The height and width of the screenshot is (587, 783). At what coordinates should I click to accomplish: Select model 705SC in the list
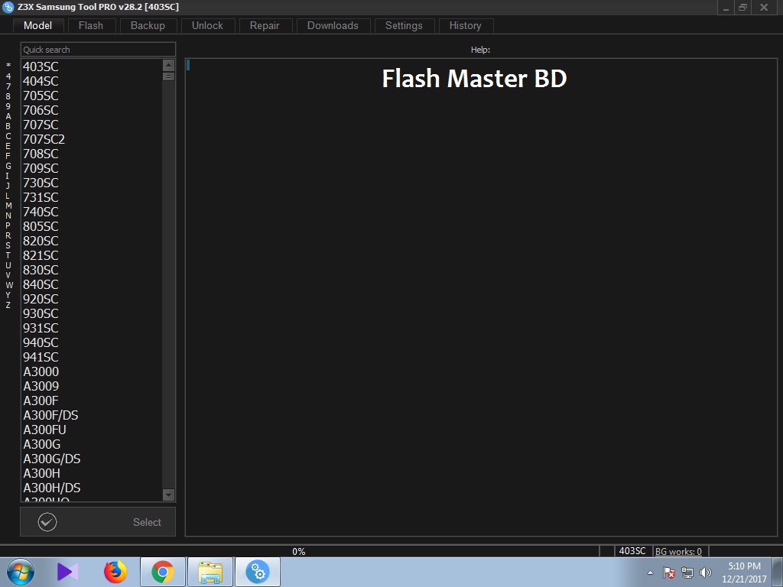tap(92, 96)
